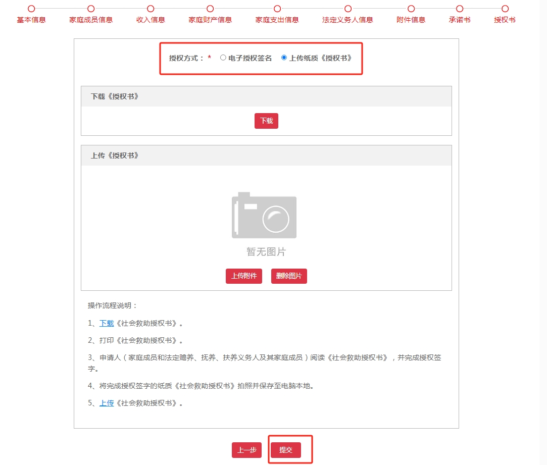The image size is (547, 465).
Task: Click the 下载 link in step 1
Action: pos(106,323)
